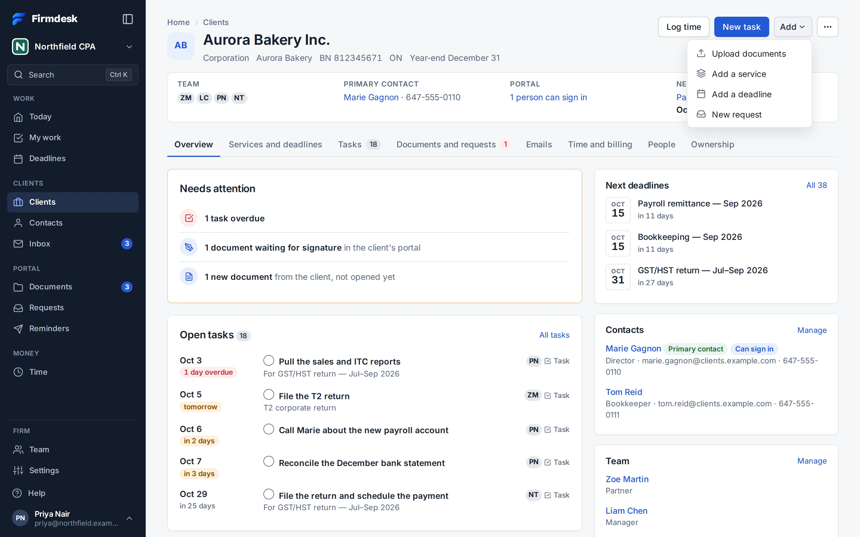View All 38 deadlines link

[816, 185]
